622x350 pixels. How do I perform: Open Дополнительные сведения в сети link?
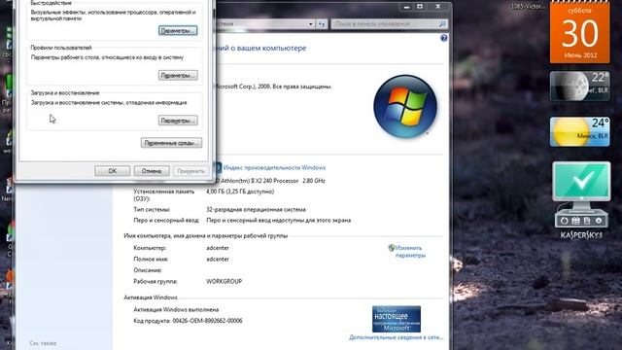(396, 337)
